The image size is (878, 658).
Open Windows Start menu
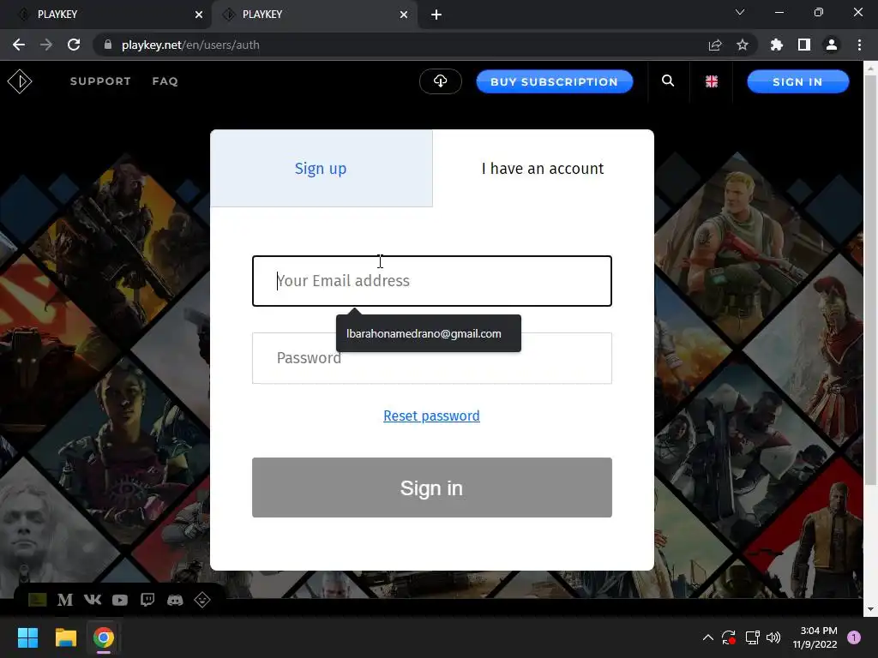[x=27, y=637]
